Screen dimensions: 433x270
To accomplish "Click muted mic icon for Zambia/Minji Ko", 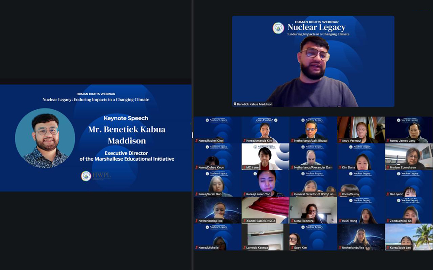I will pos(388,221).
